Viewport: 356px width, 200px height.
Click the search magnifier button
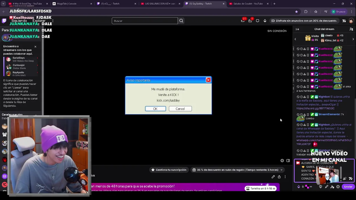pos(181,21)
